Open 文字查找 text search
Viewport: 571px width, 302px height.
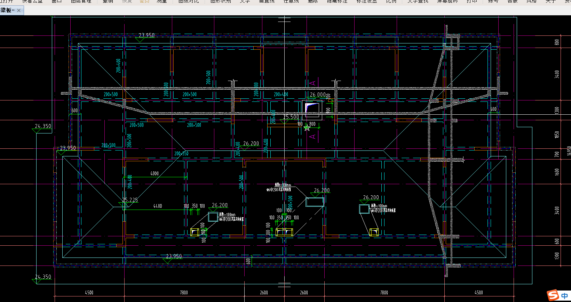418,1
